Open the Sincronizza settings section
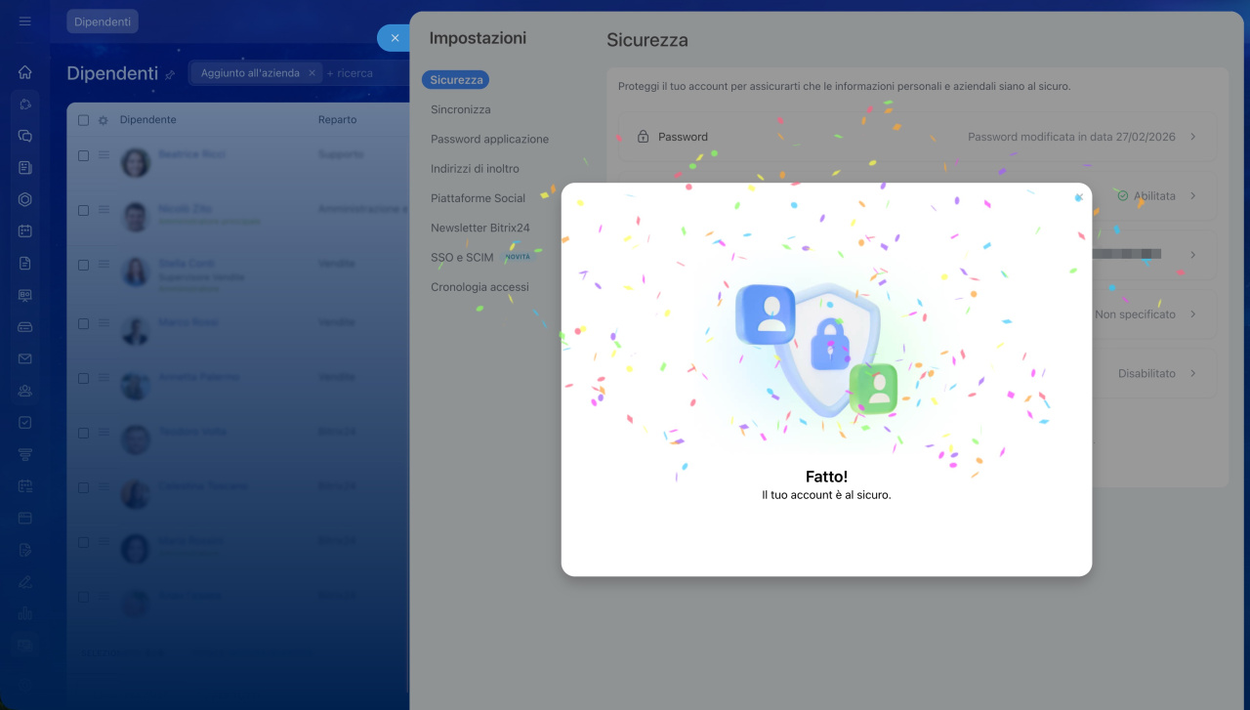The width and height of the screenshot is (1250, 710). tap(460, 109)
